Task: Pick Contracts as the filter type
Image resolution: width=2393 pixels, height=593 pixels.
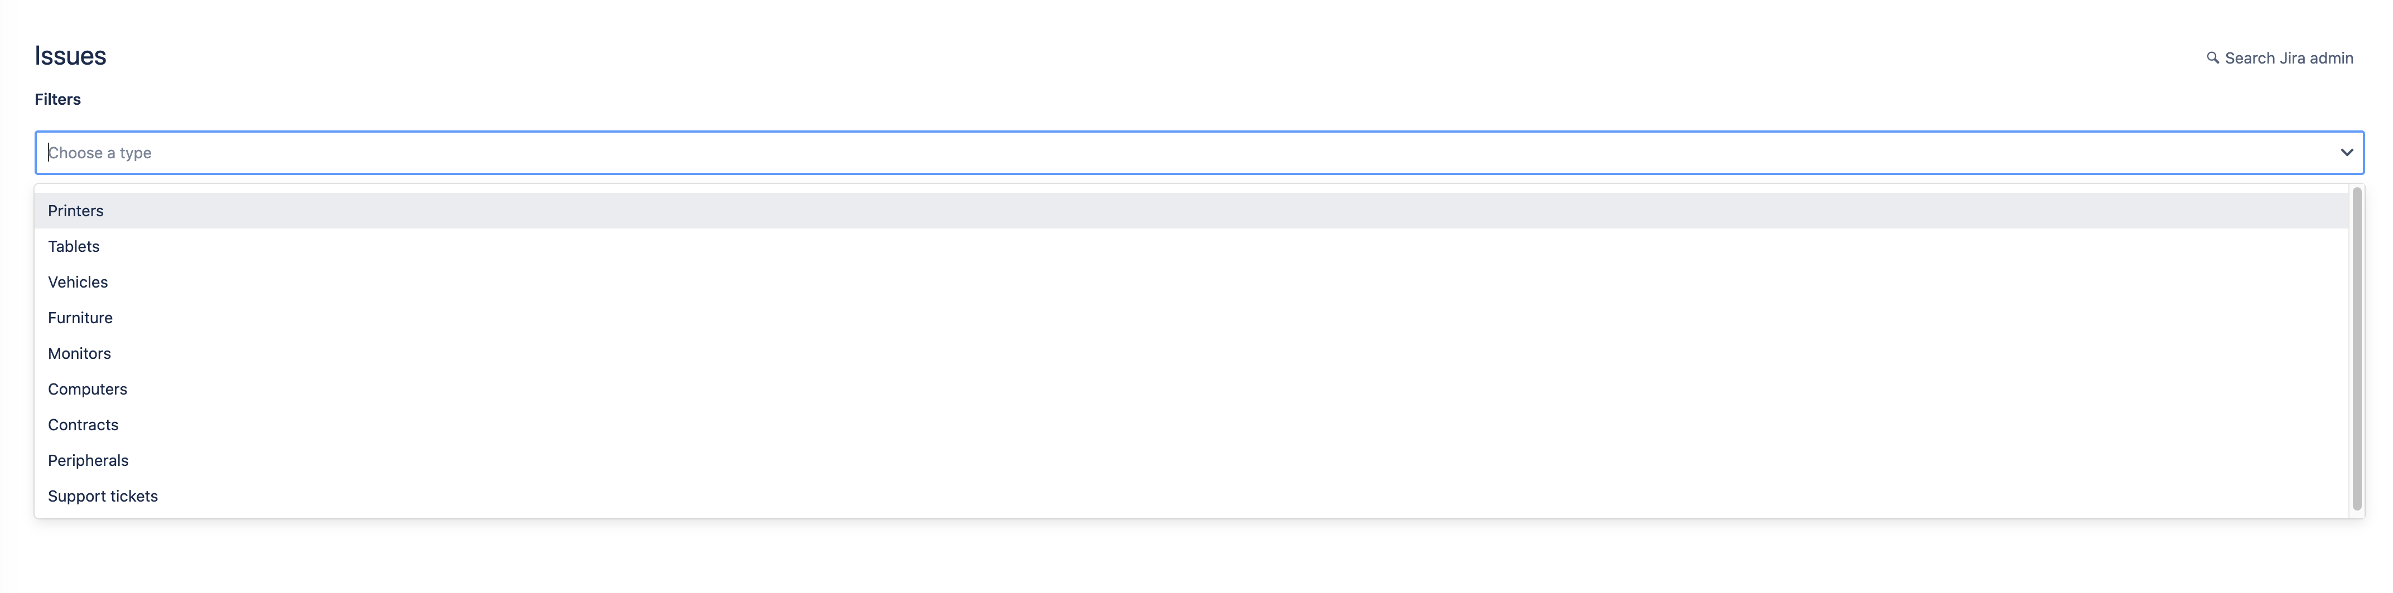Action: point(1192,425)
